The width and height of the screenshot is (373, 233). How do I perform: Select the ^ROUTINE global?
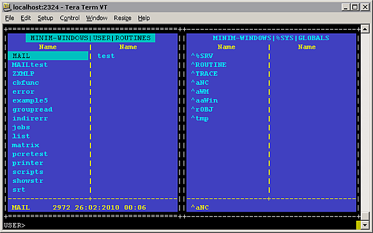(x=209, y=65)
